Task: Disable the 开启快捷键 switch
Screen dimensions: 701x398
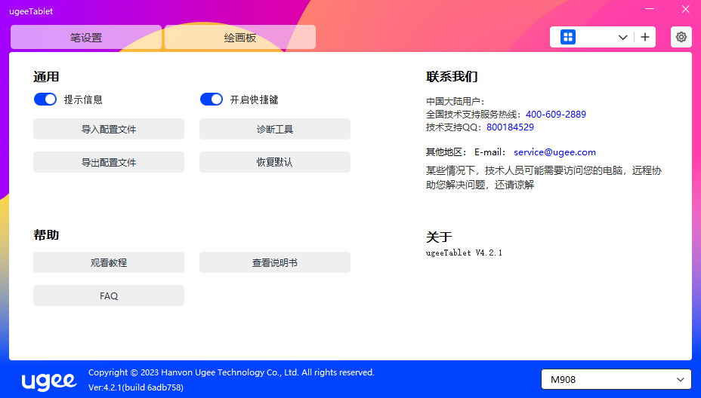Action: point(211,99)
